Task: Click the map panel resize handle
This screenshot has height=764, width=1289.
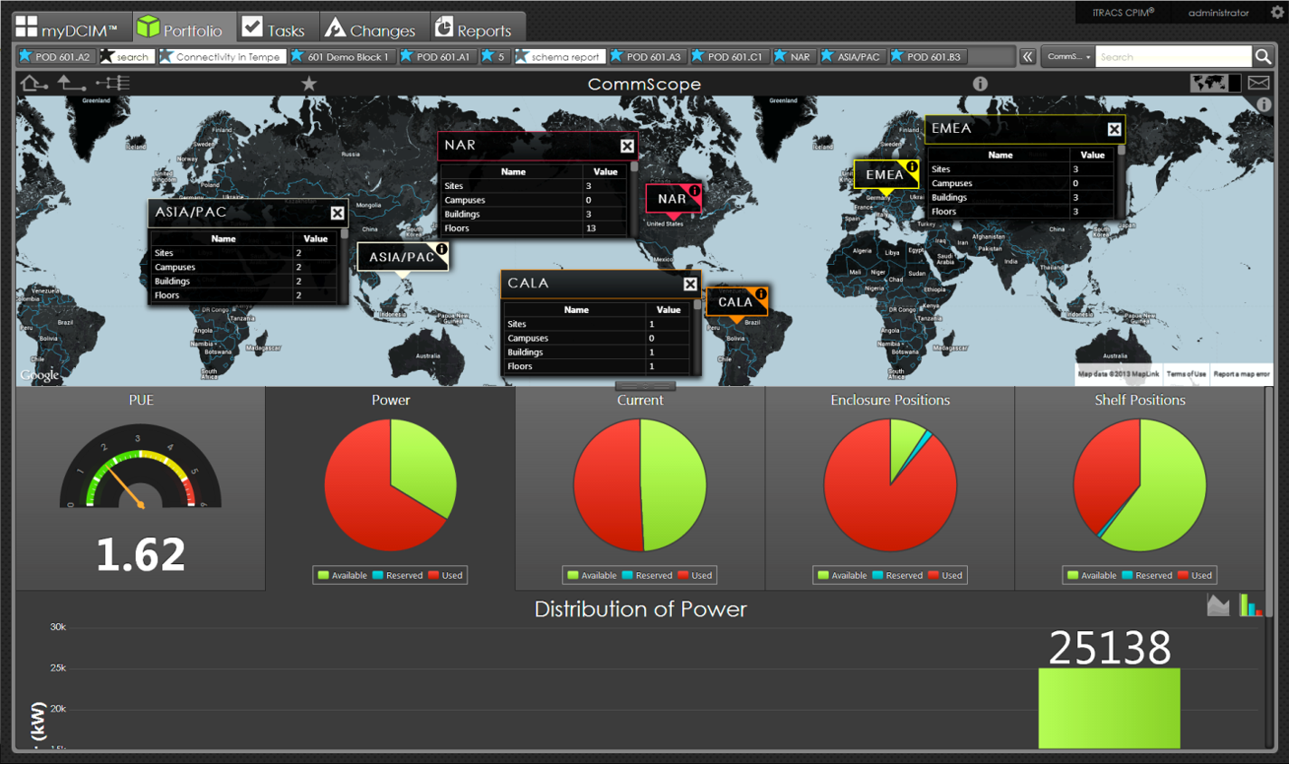Action: (x=644, y=386)
